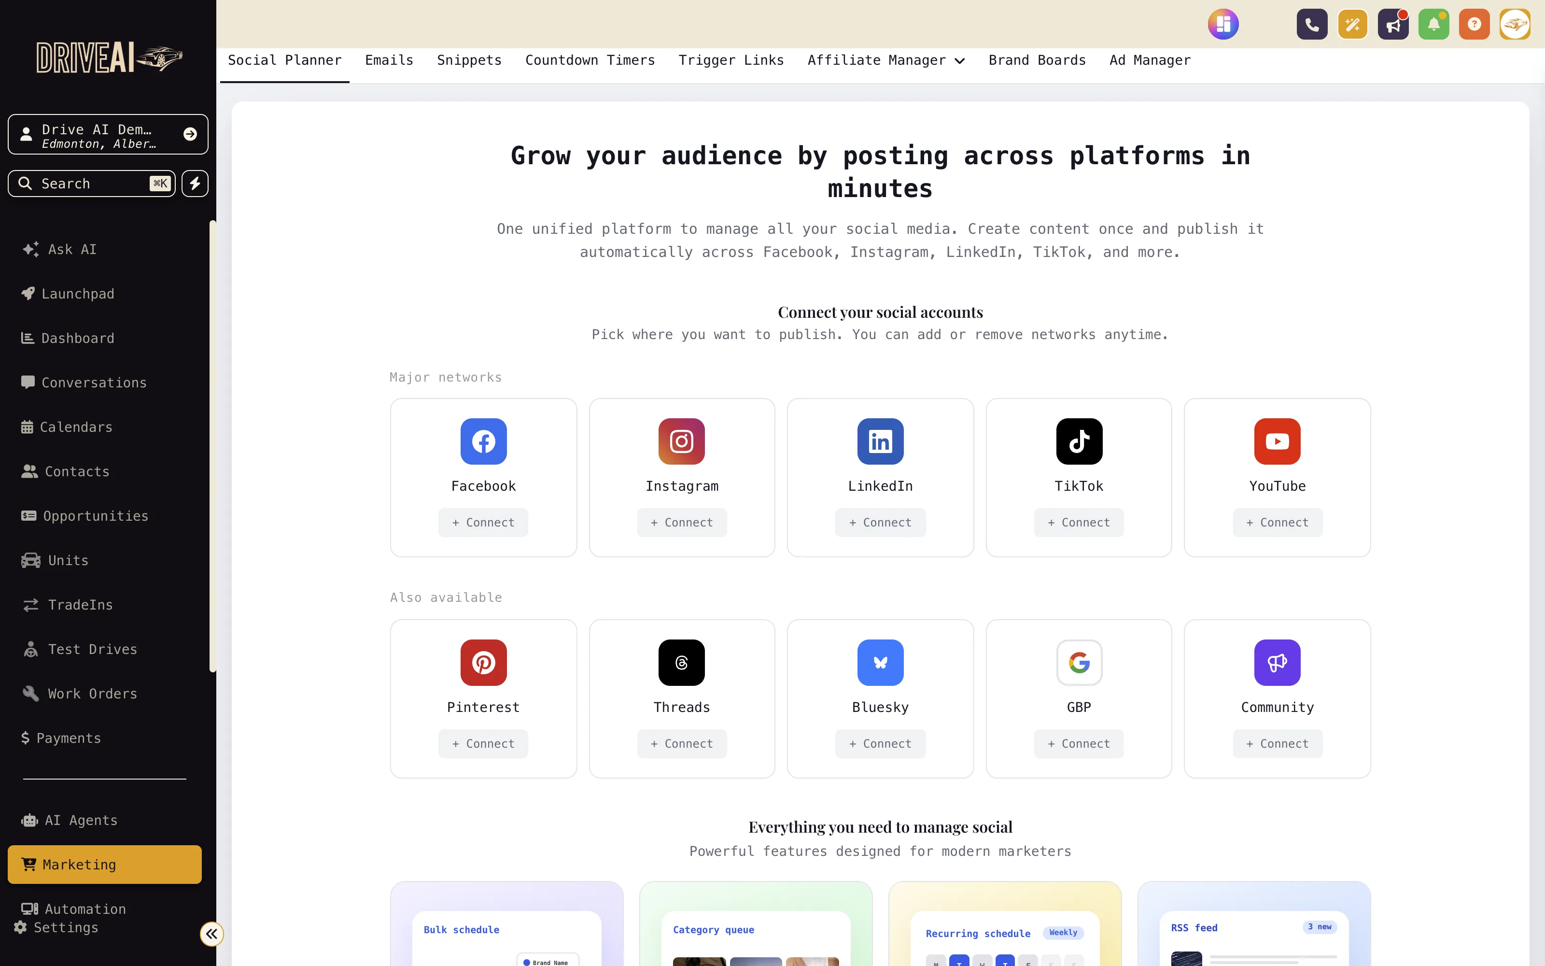Click the Instagram logo icon
Screen dimensions: 1545x966
[x=682, y=441]
